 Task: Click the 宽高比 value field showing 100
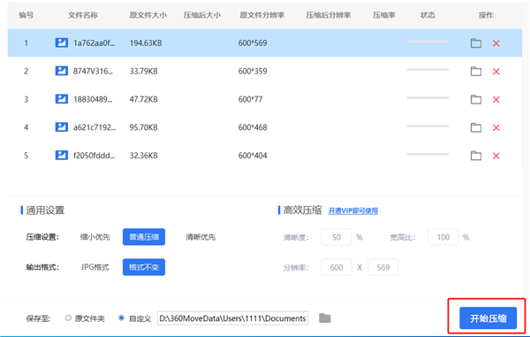443,237
